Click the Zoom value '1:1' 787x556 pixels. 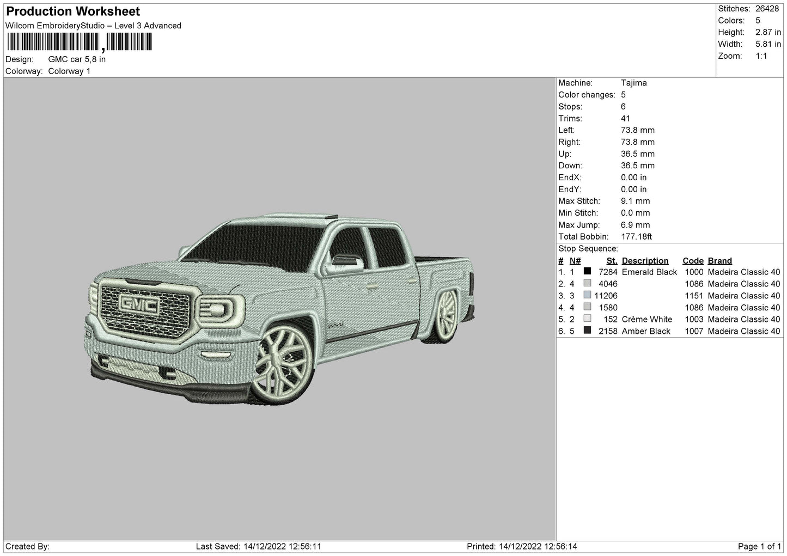coord(761,56)
